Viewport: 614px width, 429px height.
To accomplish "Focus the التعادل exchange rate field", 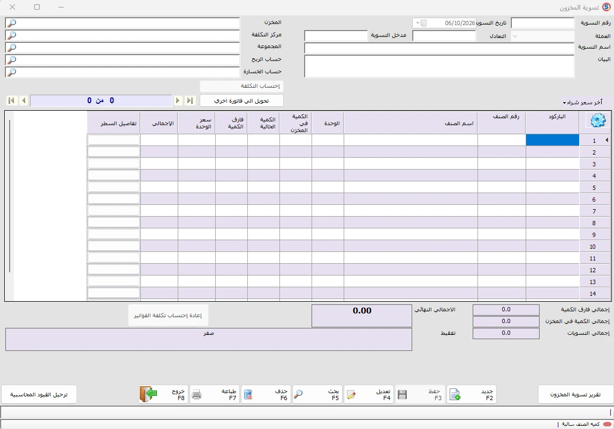I will click(x=444, y=36).
